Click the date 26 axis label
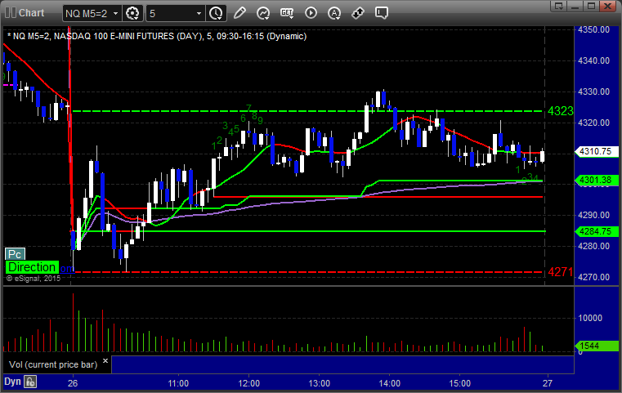Viewport: 622px width, 393px height. tap(73, 383)
